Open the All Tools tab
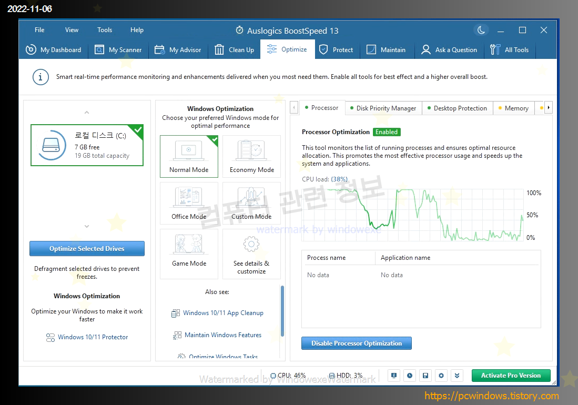The height and width of the screenshot is (405, 578). pyautogui.click(x=510, y=50)
